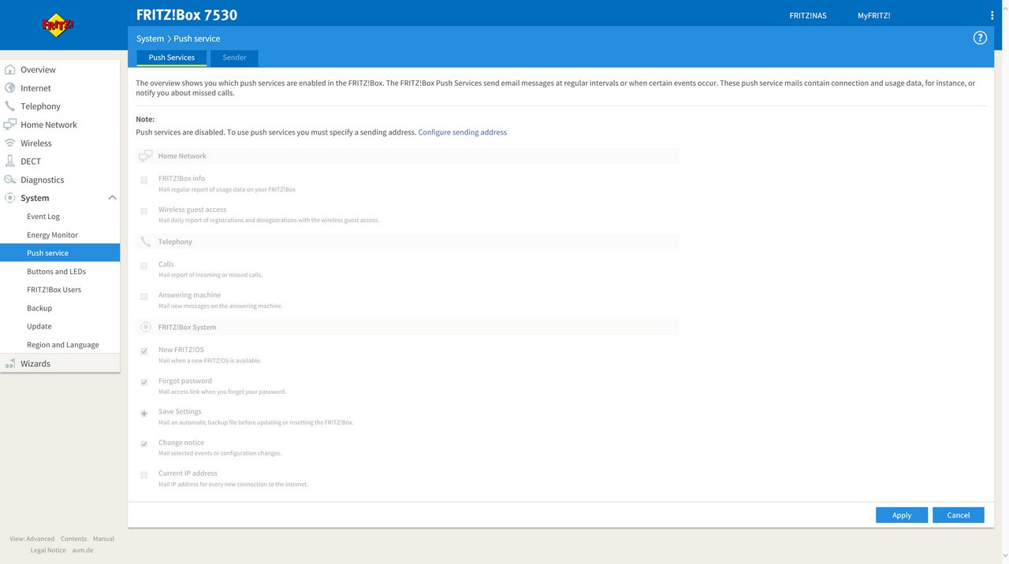The height and width of the screenshot is (564, 1009).
Task: Click the FRITZ!Box System section icon
Action: 145,327
